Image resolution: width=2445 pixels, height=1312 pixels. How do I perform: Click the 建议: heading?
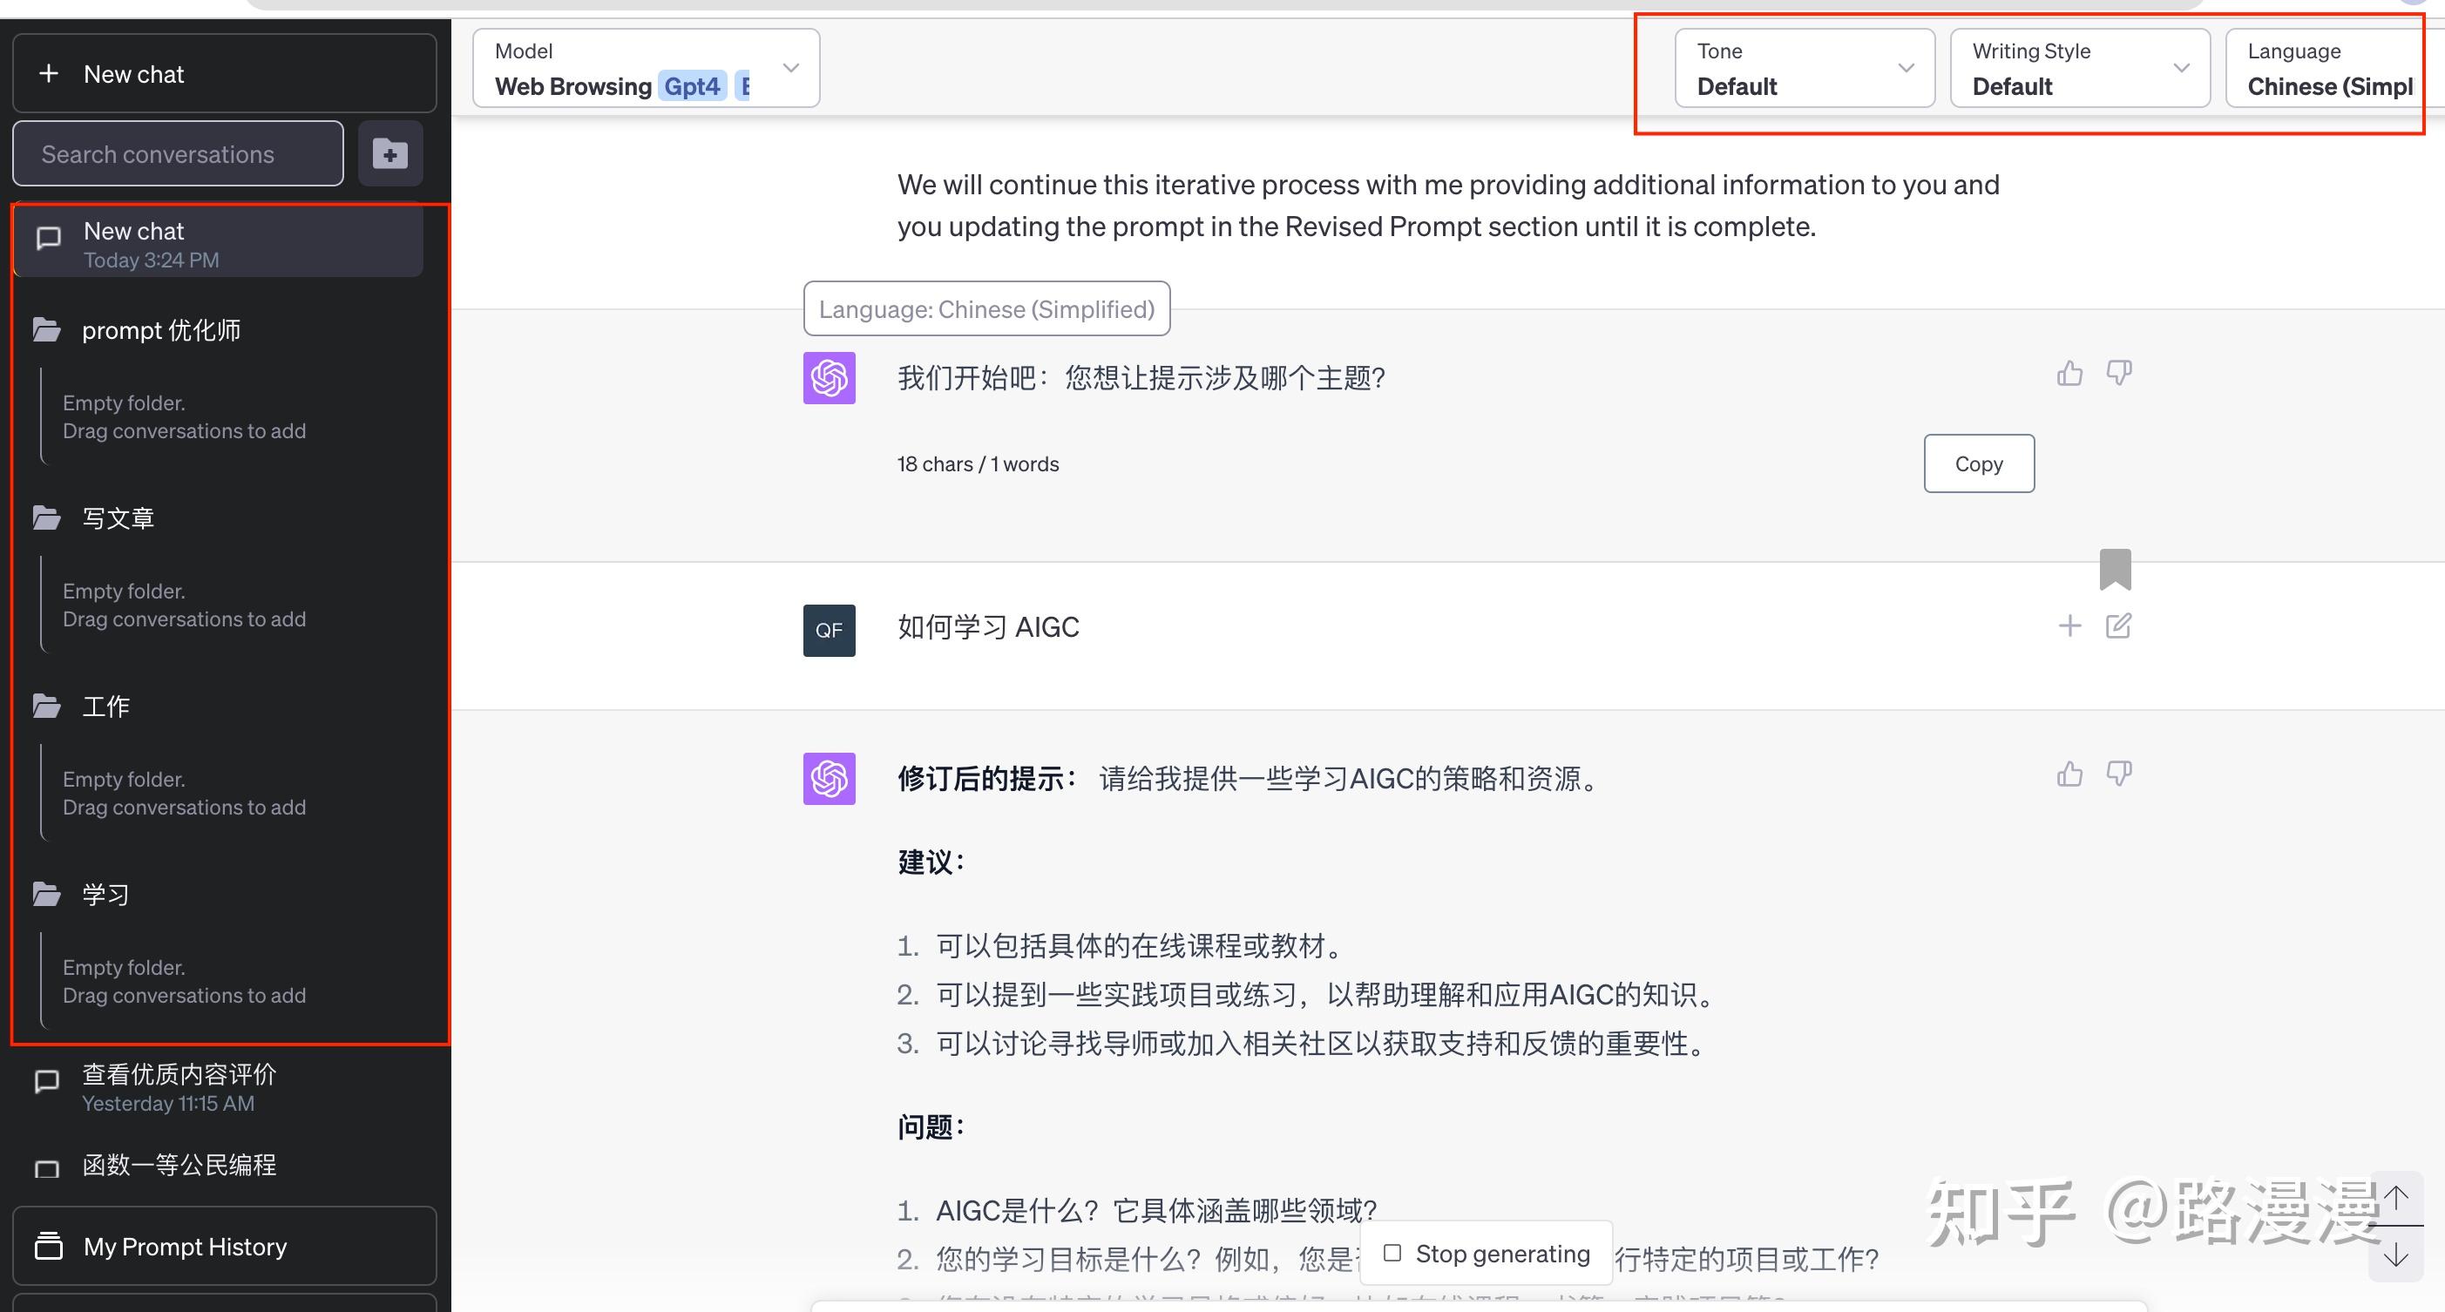[x=931, y=862]
